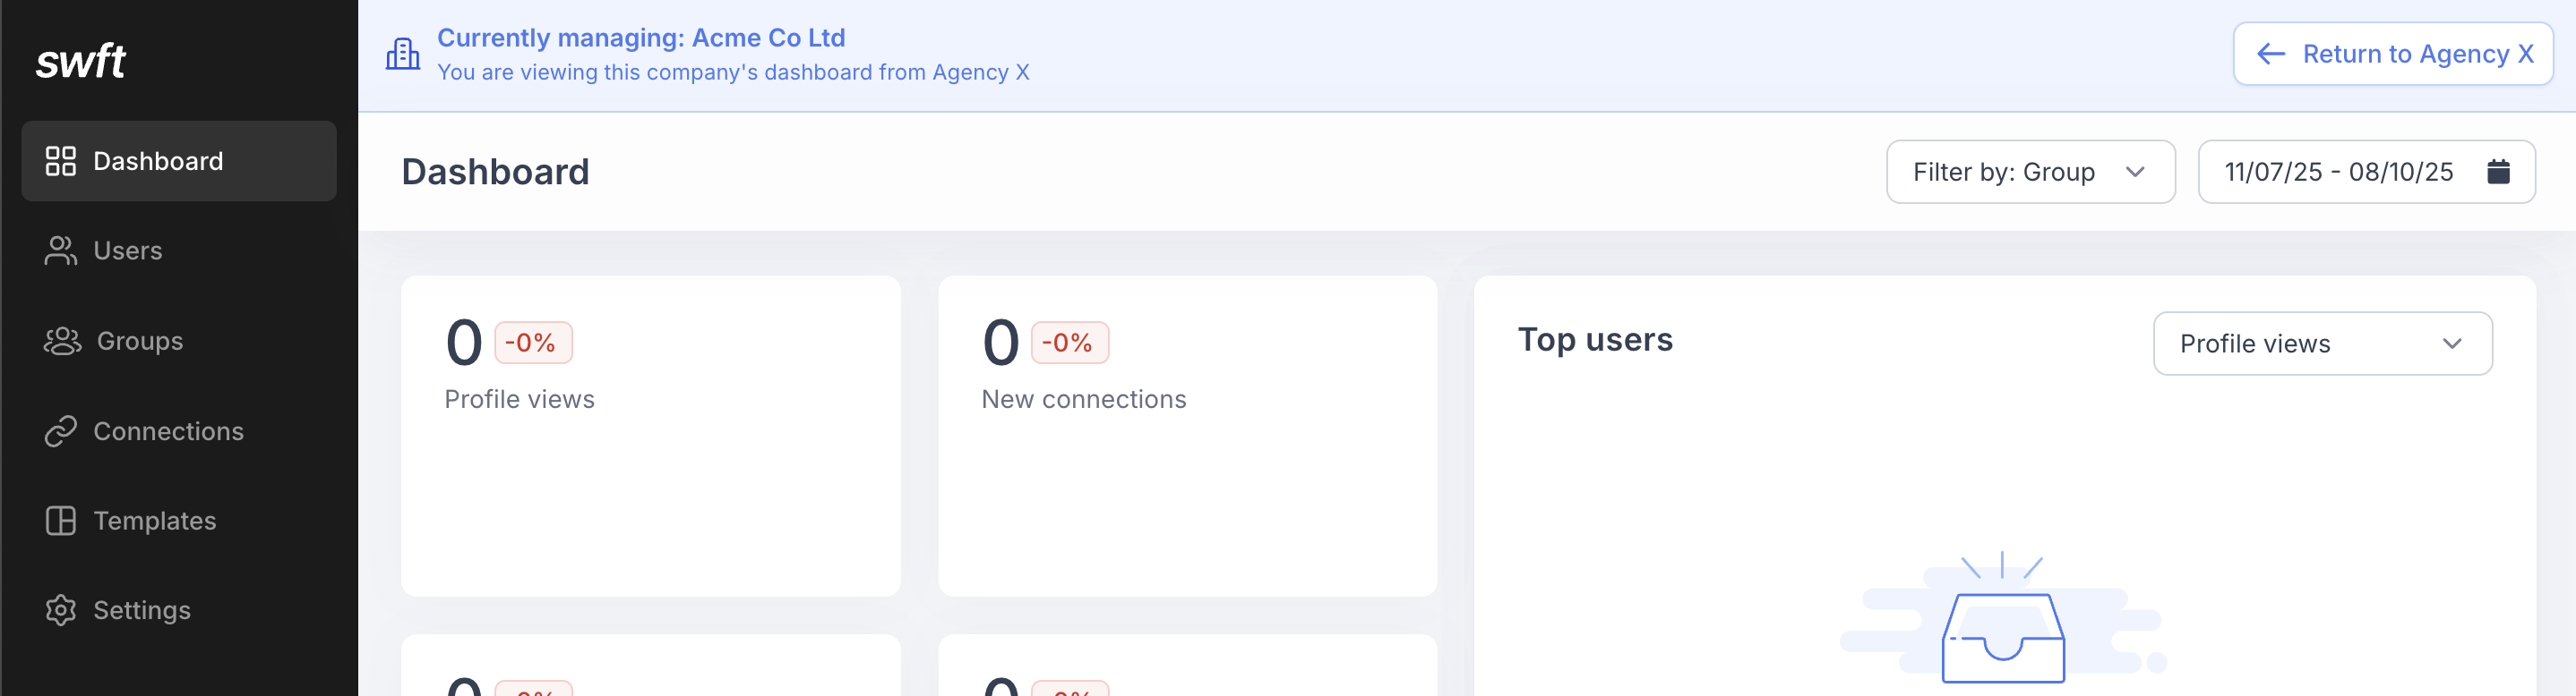Click the swft logo

[81, 62]
